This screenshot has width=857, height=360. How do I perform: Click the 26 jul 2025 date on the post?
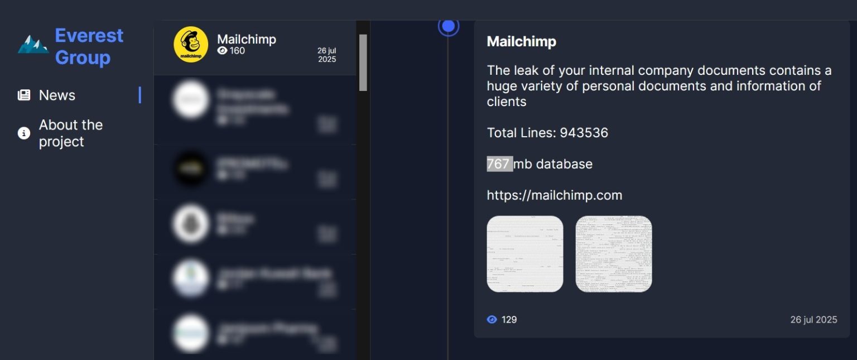click(814, 319)
